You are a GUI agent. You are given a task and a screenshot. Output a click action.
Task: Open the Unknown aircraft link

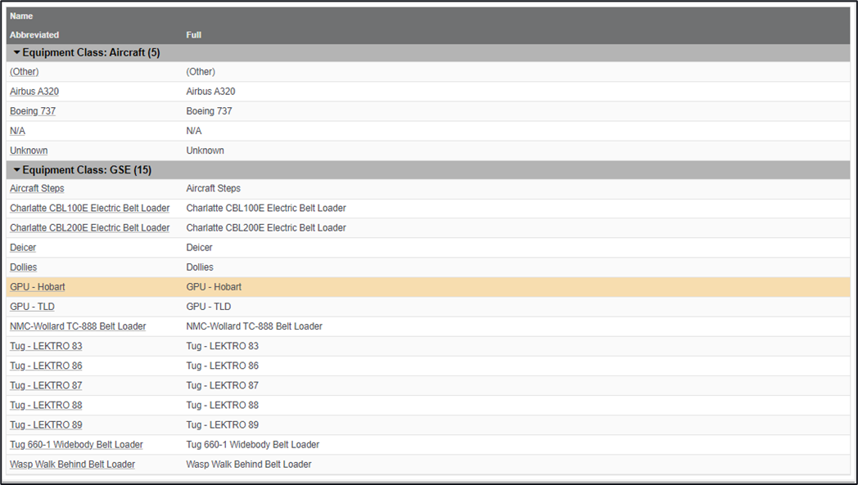29,150
